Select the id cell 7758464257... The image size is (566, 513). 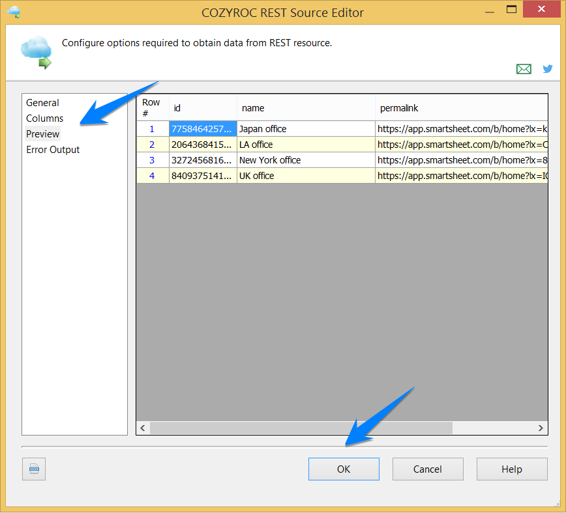[x=203, y=129]
